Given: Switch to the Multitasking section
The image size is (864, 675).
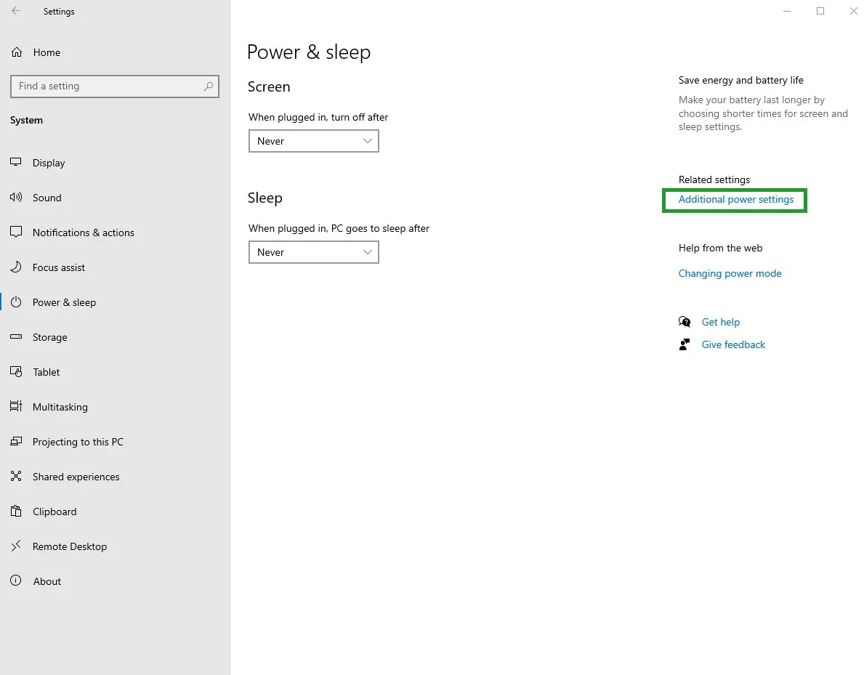Looking at the screenshot, I should coord(60,407).
